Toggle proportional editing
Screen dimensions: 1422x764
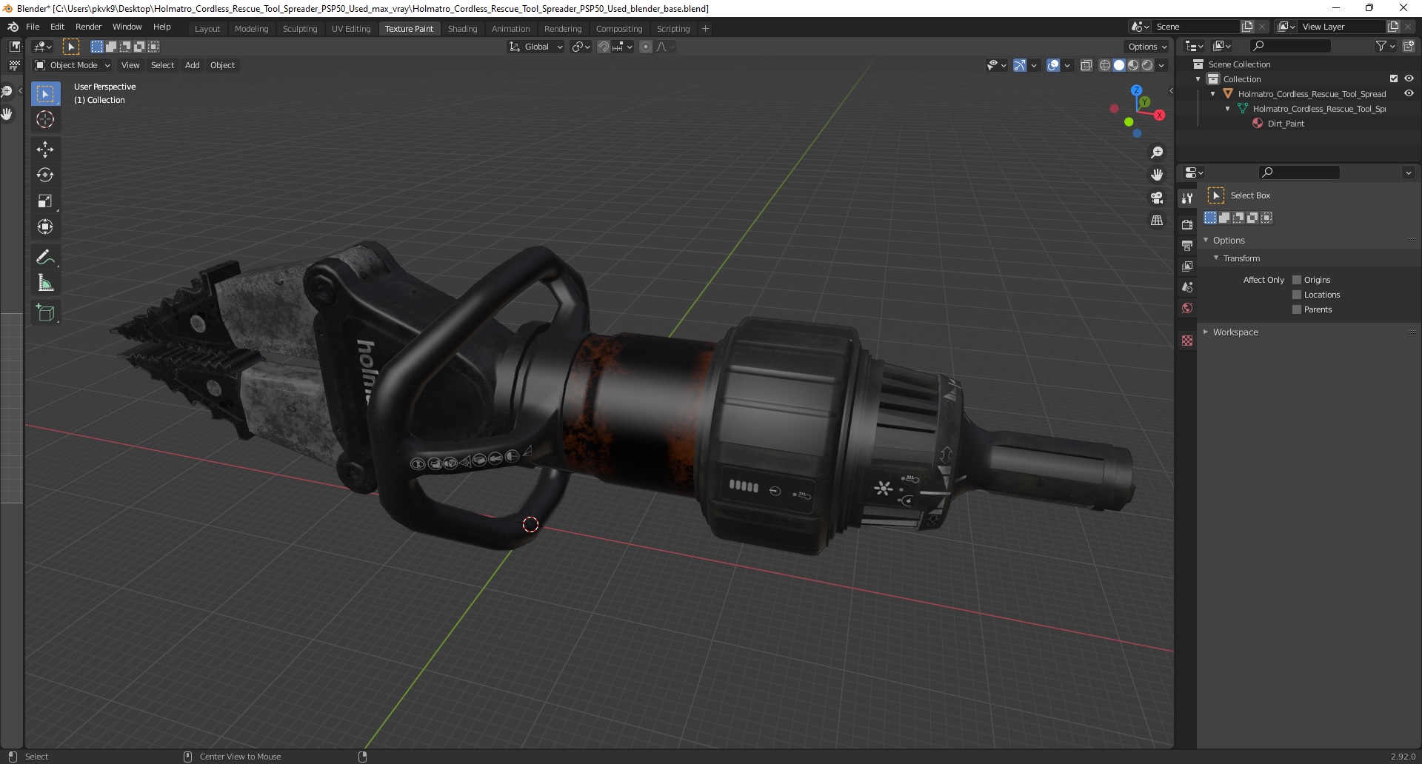[646, 47]
